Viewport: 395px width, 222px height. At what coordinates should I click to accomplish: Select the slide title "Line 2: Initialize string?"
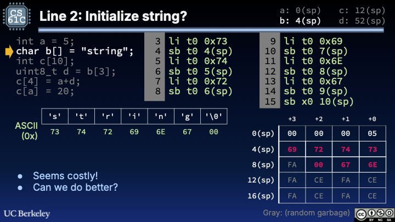(x=113, y=17)
